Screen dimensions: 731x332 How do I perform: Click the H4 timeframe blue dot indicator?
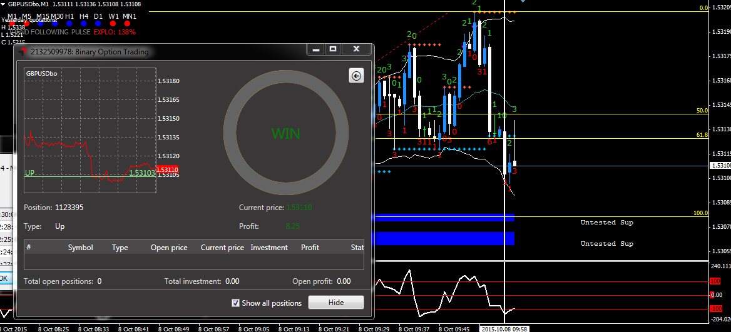(83, 23)
